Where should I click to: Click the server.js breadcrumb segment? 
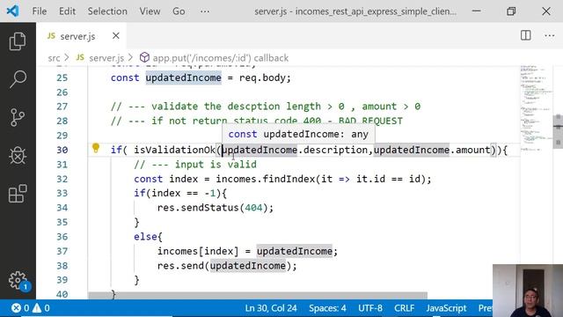(100, 58)
